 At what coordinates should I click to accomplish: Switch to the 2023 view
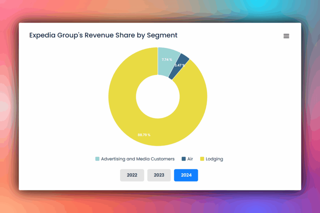(x=159, y=175)
